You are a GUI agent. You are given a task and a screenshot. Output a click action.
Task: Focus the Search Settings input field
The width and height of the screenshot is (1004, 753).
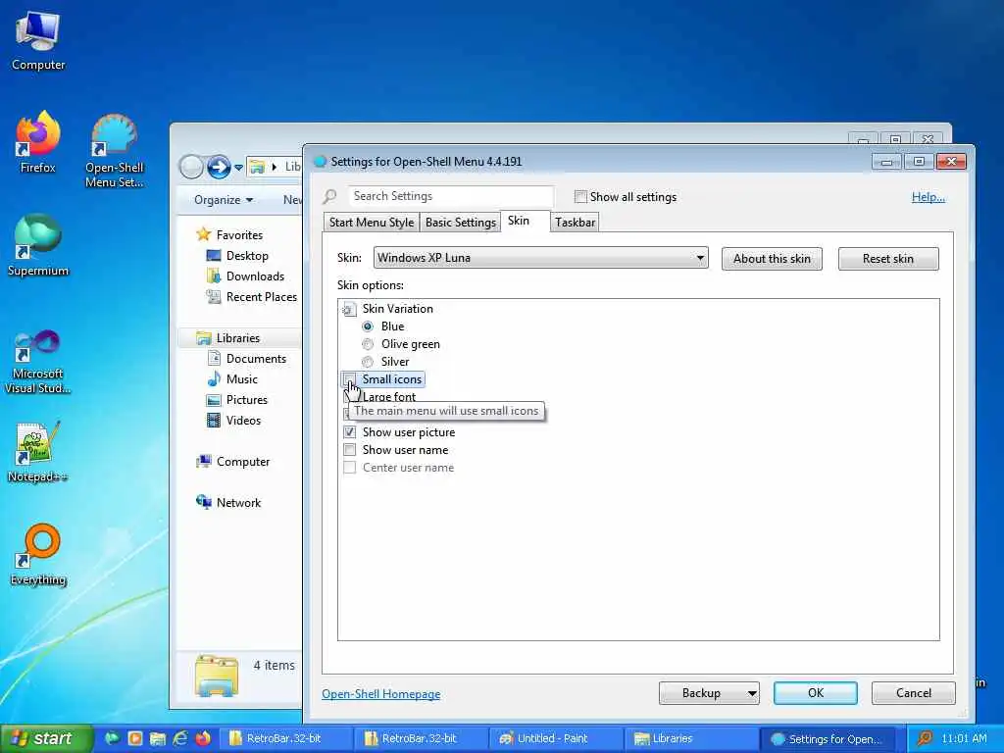point(451,196)
